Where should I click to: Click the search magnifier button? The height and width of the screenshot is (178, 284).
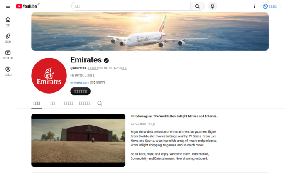[197, 6]
